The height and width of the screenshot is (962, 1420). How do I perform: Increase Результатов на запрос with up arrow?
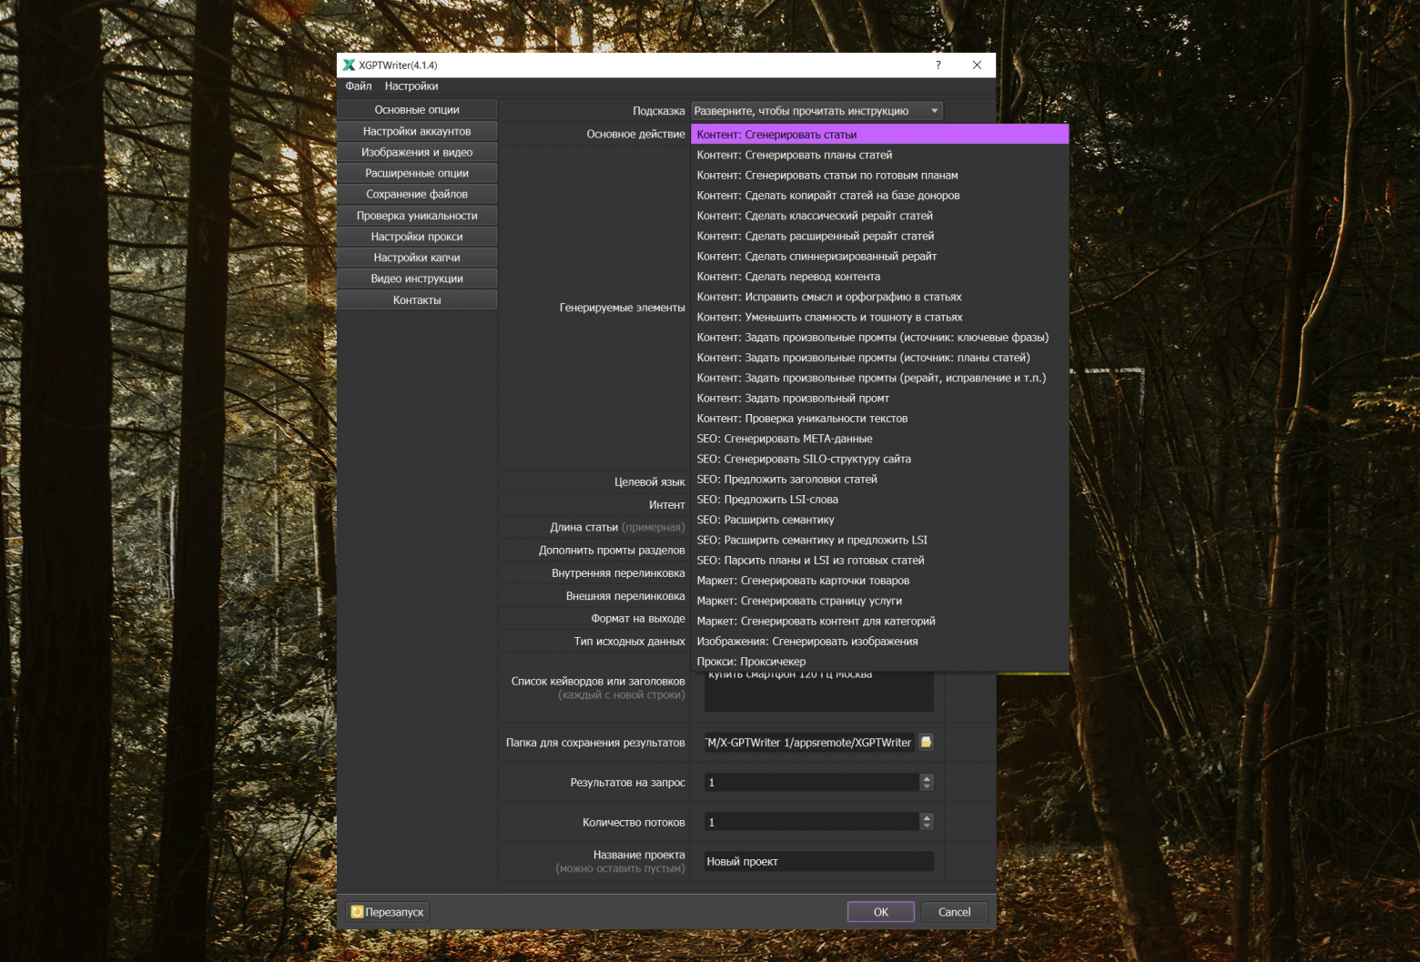927,778
